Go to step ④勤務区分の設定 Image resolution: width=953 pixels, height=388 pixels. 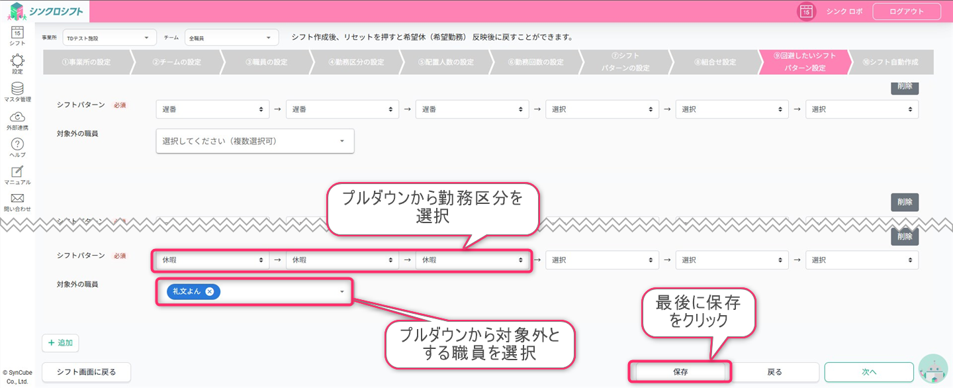(356, 62)
